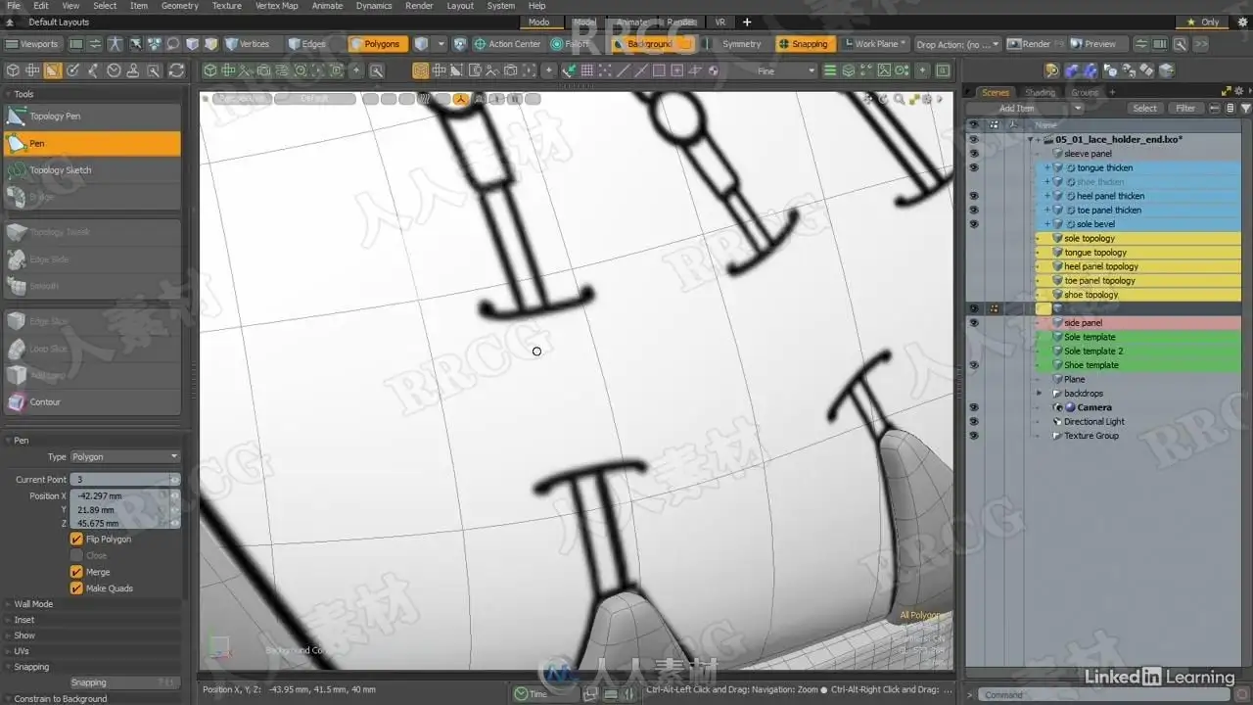The height and width of the screenshot is (705, 1253).
Task: Open the Pen Type dropdown
Action: pyautogui.click(x=125, y=456)
